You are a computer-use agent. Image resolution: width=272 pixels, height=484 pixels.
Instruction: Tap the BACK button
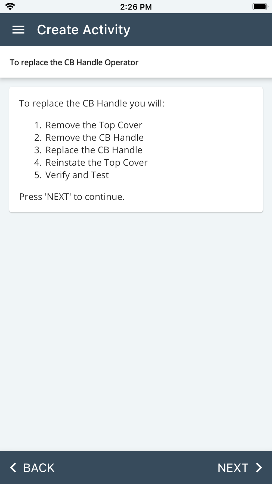tap(32, 468)
